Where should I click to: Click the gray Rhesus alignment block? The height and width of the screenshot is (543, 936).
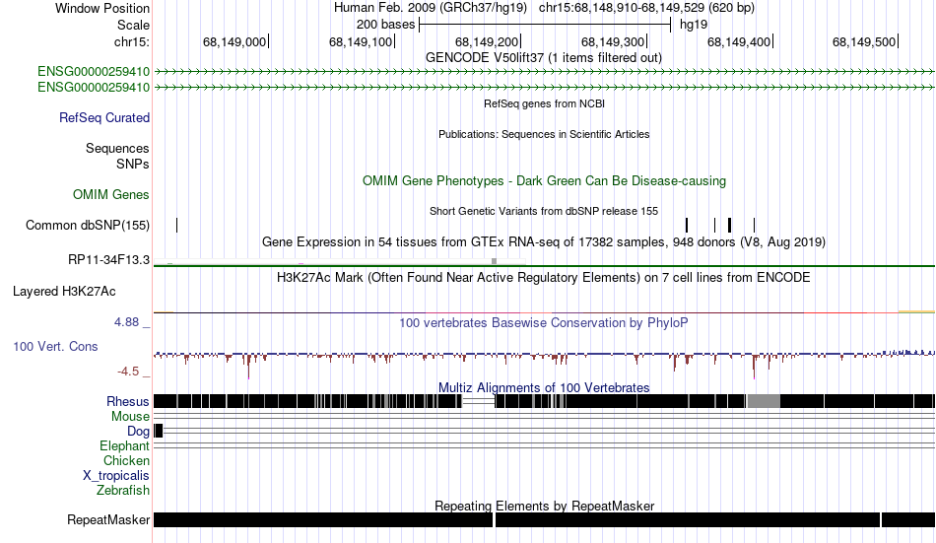pos(764,401)
